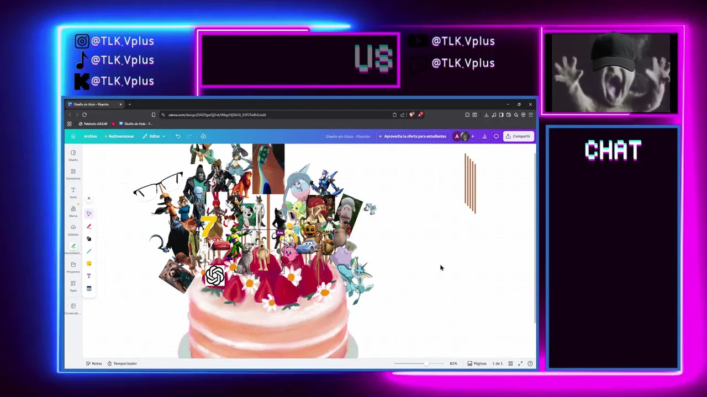Image resolution: width=707 pixels, height=397 pixels.
Task: Click the Compartir share button
Action: click(518, 136)
